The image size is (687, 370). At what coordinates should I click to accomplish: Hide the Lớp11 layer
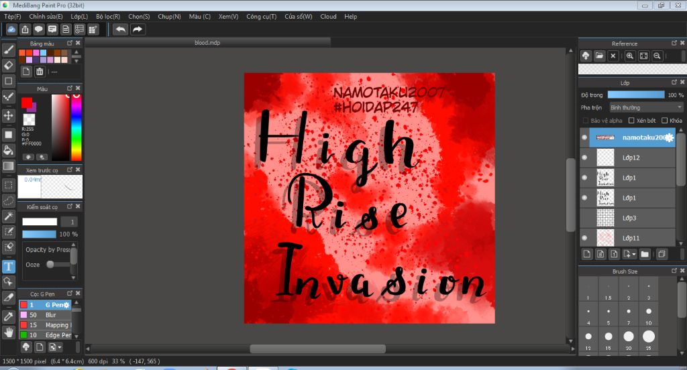point(584,238)
